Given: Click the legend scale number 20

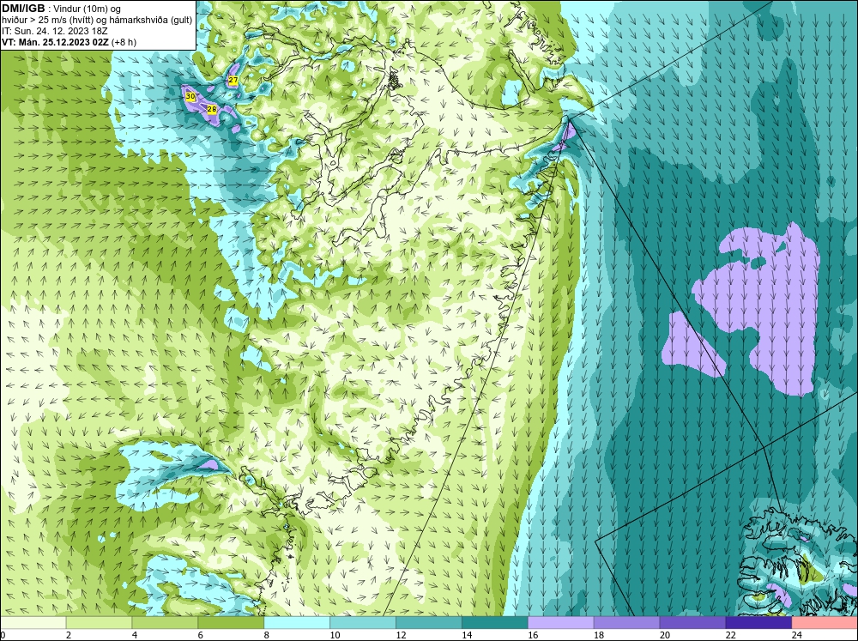Looking at the screenshot, I should [x=665, y=635].
